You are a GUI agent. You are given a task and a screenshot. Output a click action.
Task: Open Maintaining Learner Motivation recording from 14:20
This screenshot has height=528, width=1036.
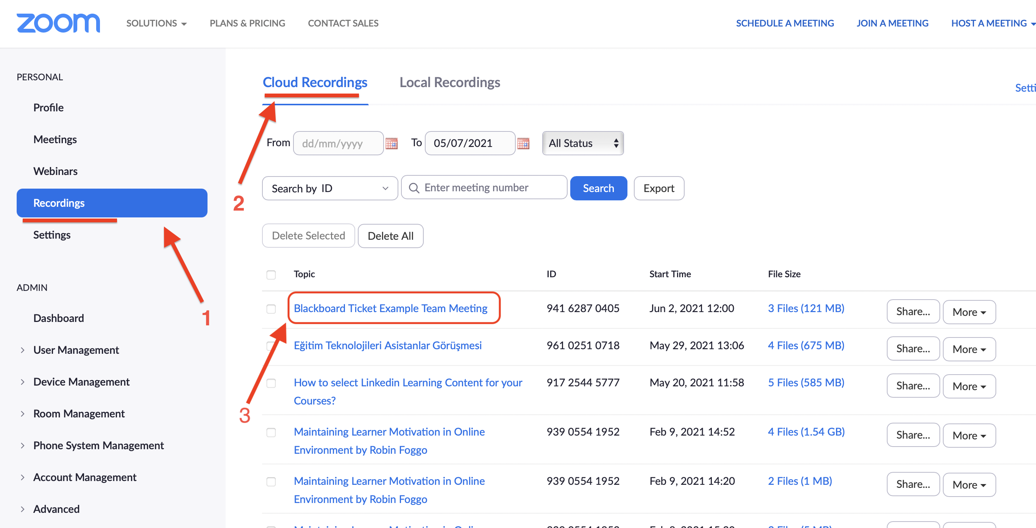point(389,490)
